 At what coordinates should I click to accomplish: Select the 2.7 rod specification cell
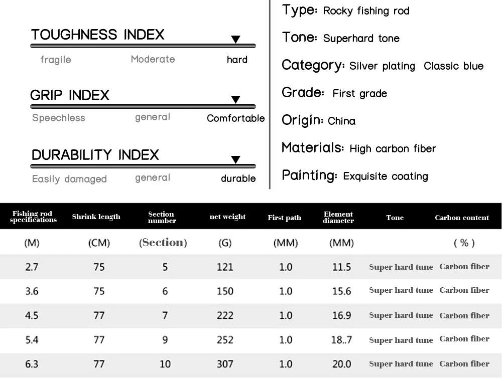(32, 267)
